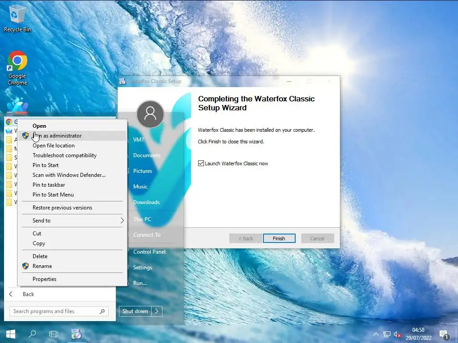Select the Google Chrome desktop shortcut
The height and width of the screenshot is (343, 458).
tap(17, 68)
